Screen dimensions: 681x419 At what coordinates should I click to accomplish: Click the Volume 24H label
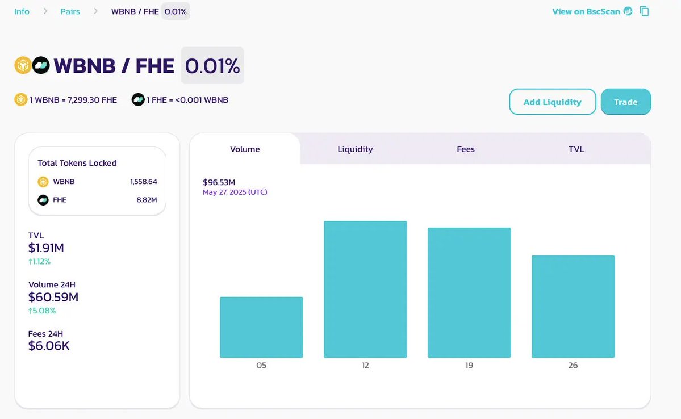click(52, 284)
